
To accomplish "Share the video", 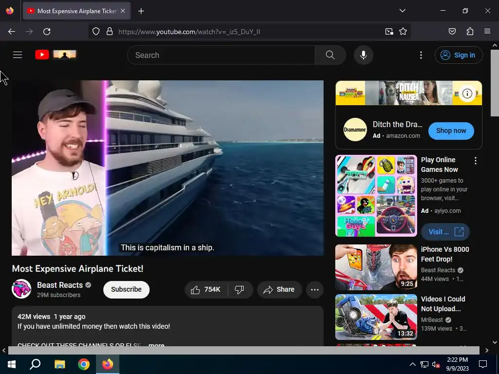I will tap(279, 289).
